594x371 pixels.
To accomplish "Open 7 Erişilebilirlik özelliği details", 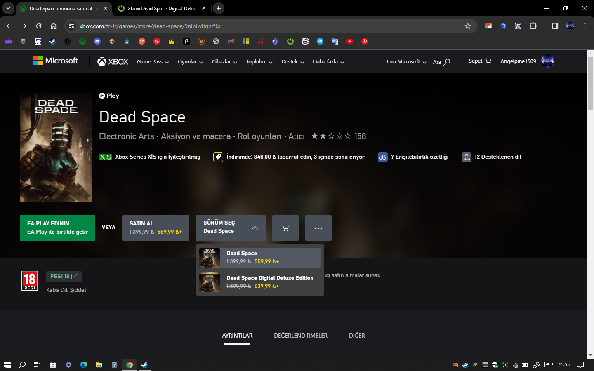I will pyautogui.click(x=413, y=157).
